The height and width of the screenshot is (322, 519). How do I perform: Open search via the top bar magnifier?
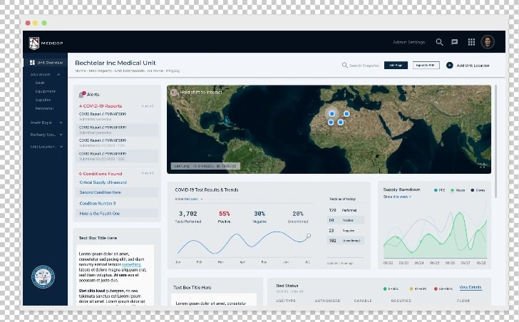(x=439, y=42)
